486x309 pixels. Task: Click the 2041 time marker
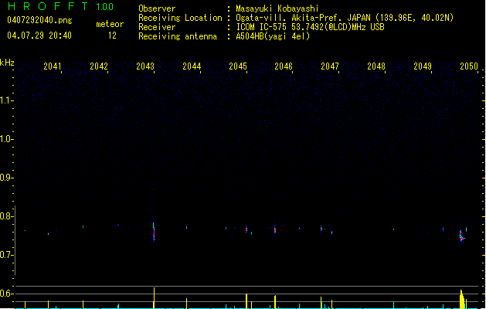(53, 66)
